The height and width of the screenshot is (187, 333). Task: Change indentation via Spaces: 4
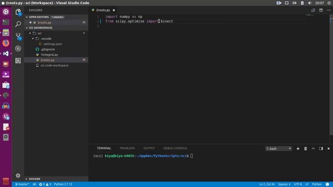click(x=284, y=184)
